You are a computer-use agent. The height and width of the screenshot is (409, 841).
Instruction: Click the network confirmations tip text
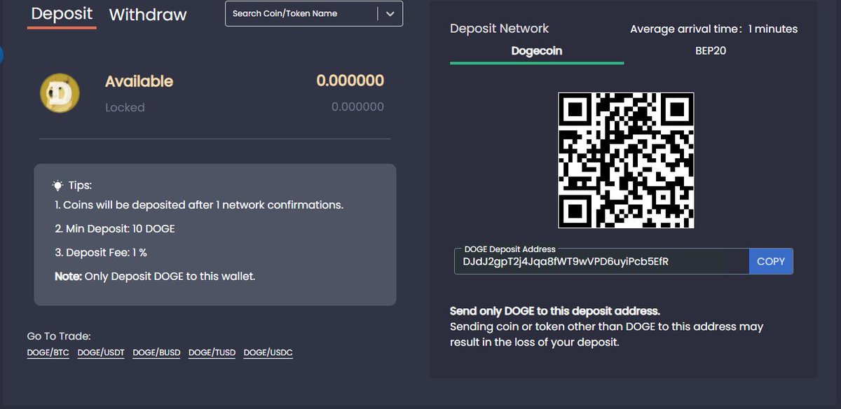pyautogui.click(x=199, y=205)
